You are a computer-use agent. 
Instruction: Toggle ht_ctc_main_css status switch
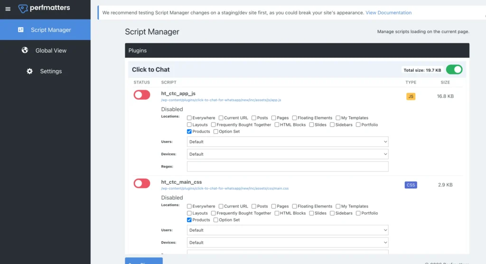(x=141, y=183)
